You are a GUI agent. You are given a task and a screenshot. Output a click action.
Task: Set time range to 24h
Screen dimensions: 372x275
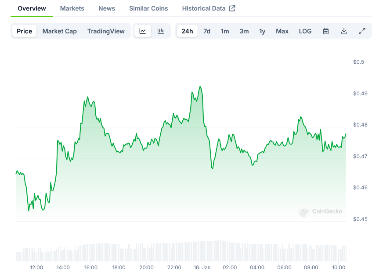[187, 31]
